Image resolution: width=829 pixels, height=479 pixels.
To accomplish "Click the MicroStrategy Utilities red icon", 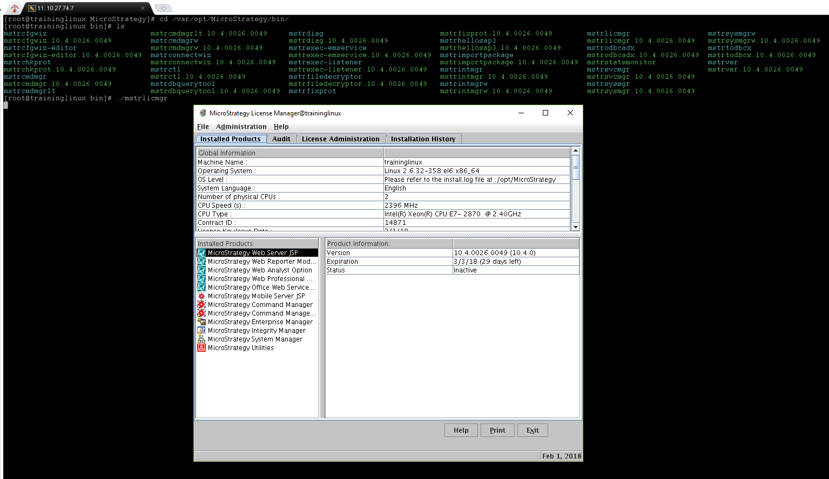I will (x=201, y=348).
